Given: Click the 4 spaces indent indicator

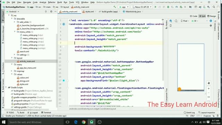Looking at the screenshot, I should pyautogui.click(x=207, y=116).
